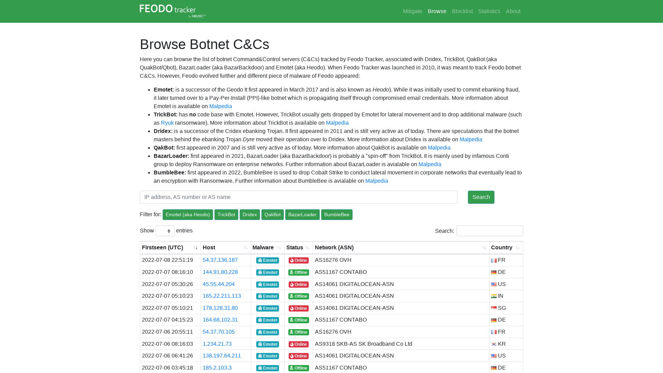Image resolution: width=663 pixels, height=373 pixels.
Task: Open host 185.2.103.3
Action: [217, 368]
